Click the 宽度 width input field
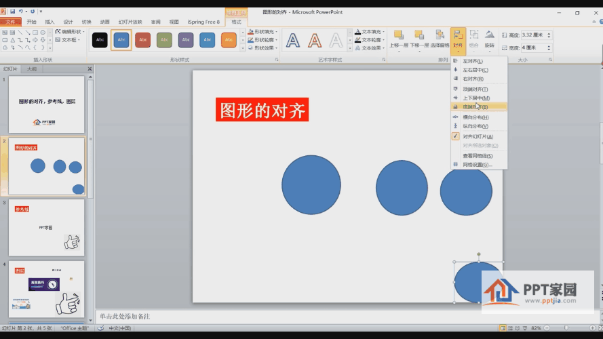The image size is (603, 339). [x=534, y=47]
